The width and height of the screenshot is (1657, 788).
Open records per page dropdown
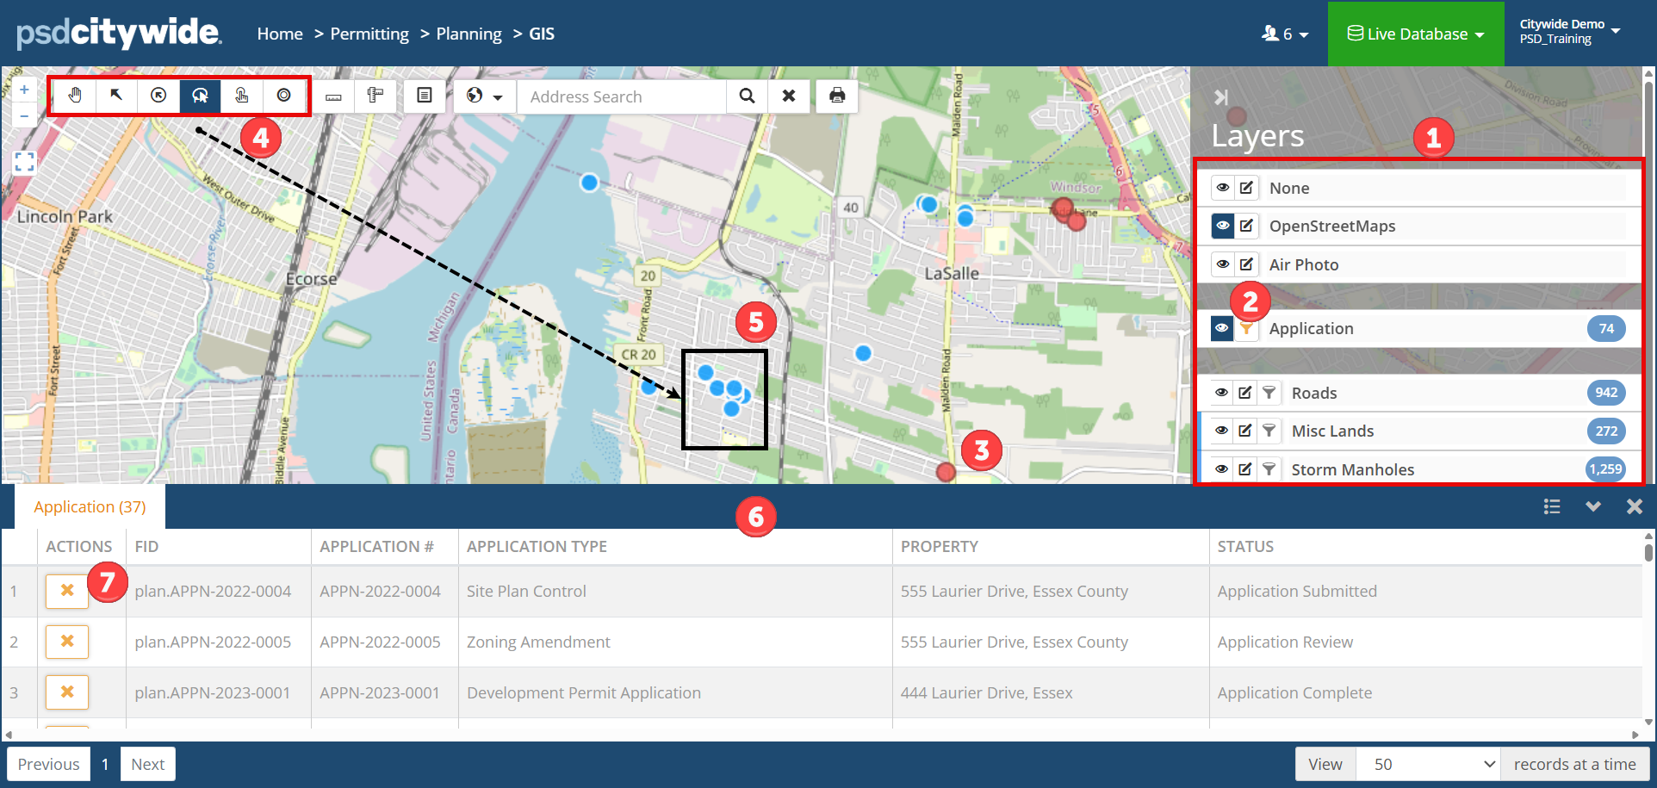point(1428,764)
